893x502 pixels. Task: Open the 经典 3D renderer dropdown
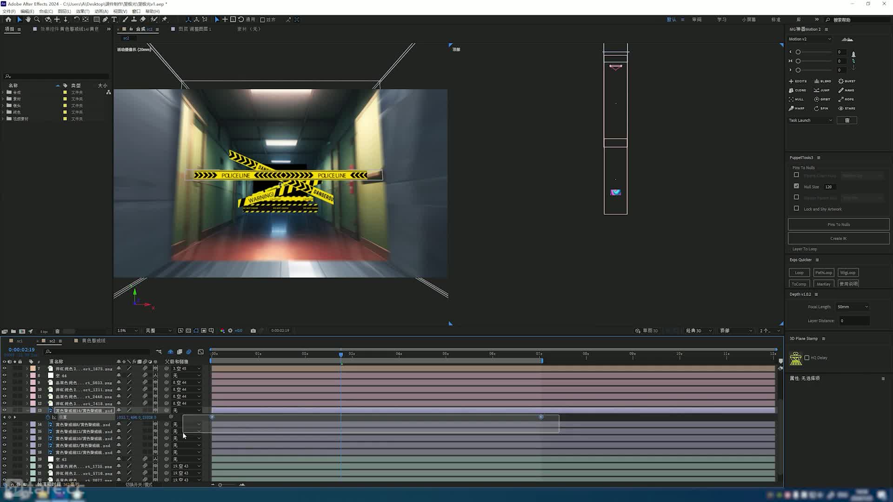click(699, 331)
